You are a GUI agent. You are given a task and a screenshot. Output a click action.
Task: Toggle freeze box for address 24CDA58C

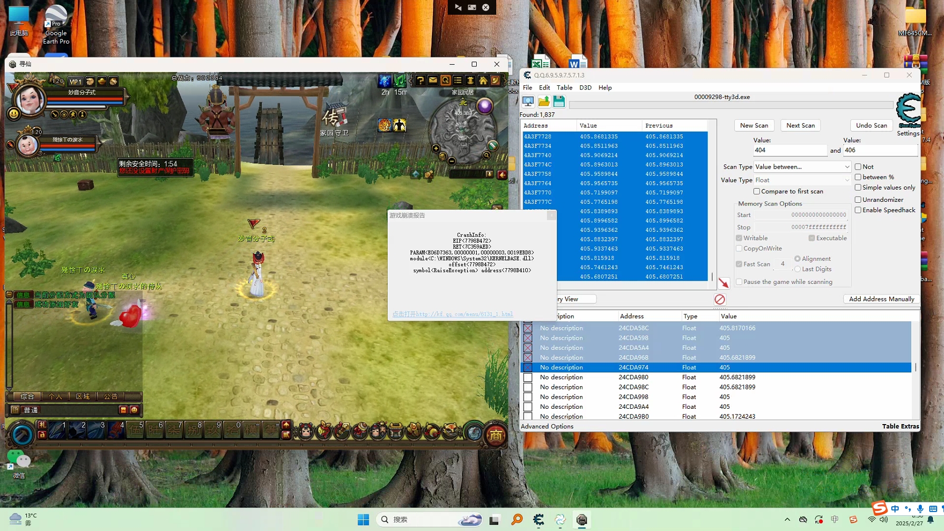[528, 328]
